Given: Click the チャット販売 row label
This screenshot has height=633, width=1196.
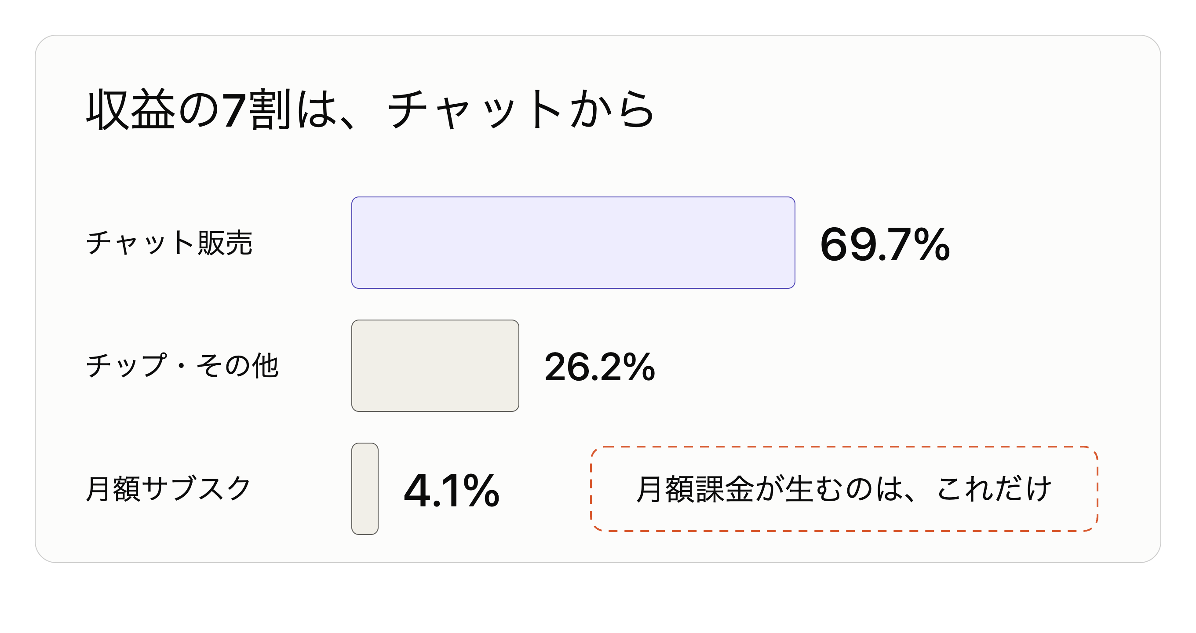Looking at the screenshot, I should click(x=169, y=243).
